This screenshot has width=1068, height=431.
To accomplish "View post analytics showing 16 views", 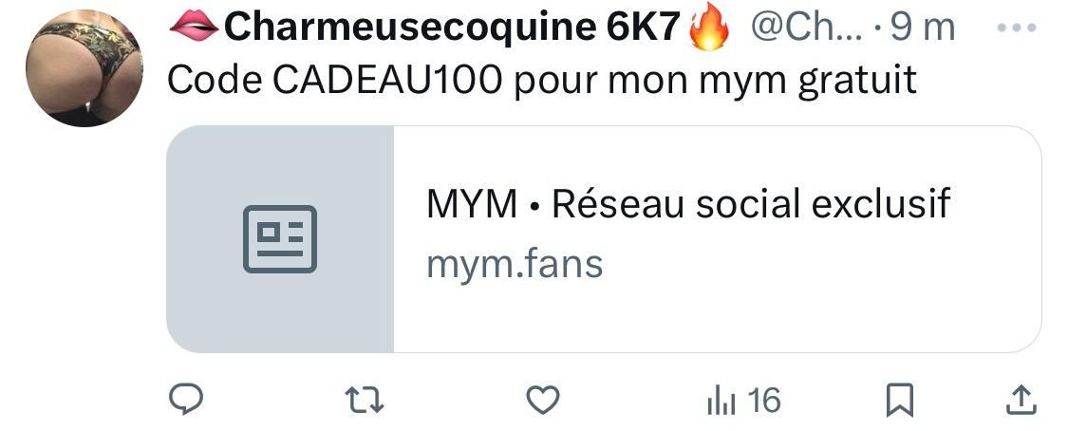I will 743,400.
